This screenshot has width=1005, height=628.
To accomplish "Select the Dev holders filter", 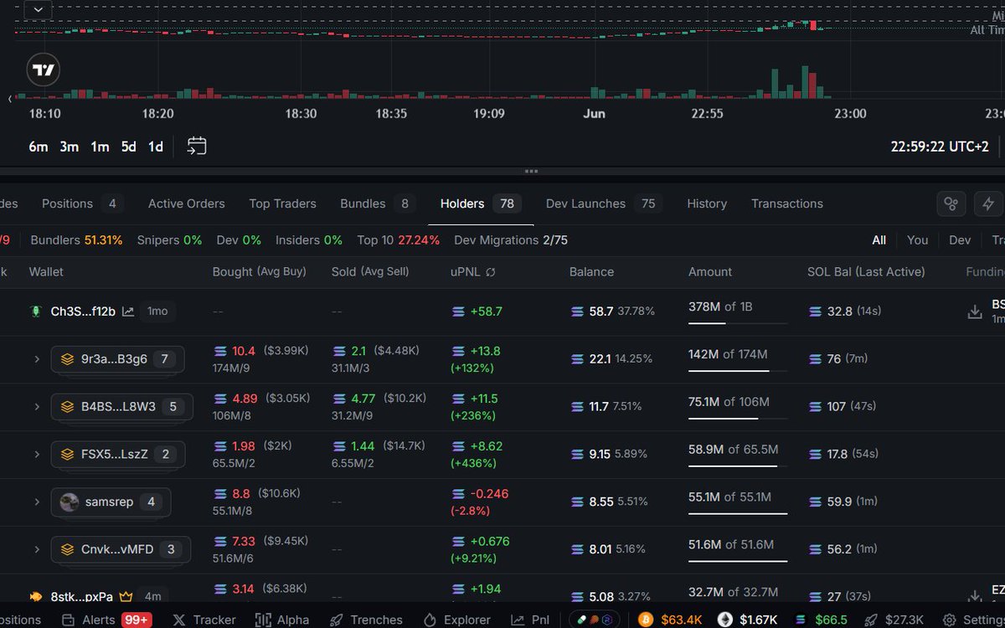I will tap(960, 240).
